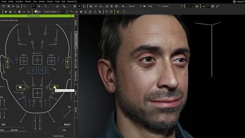245x138 pixels.
Task: Click the Home view icon
Action: coord(101,6)
